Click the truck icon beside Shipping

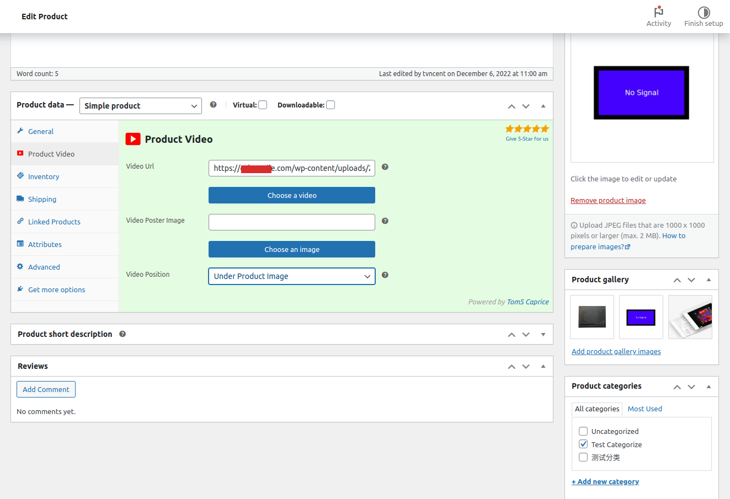pos(20,198)
